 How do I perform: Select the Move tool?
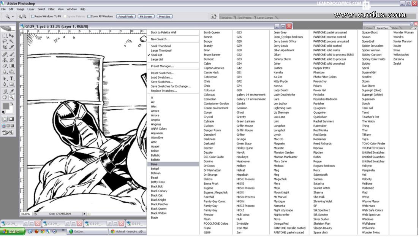(11, 35)
